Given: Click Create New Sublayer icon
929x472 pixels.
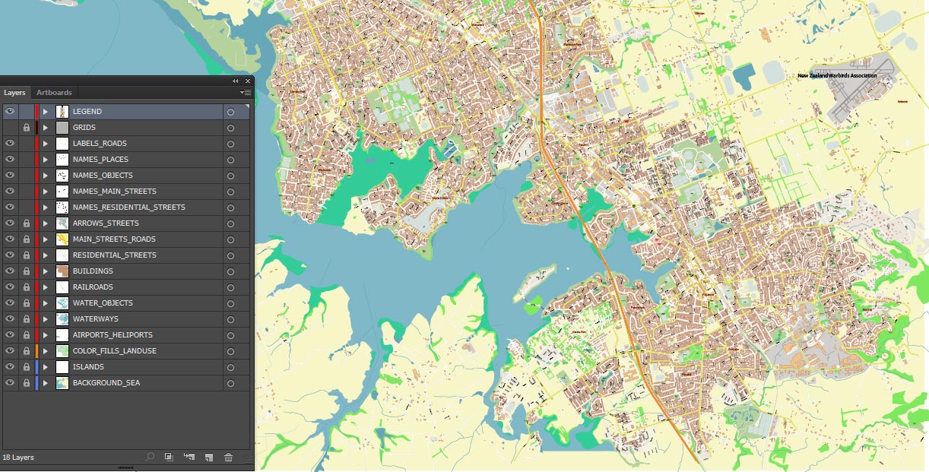Looking at the screenshot, I should 189,457.
